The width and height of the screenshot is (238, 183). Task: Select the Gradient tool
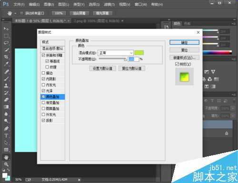point(6,107)
